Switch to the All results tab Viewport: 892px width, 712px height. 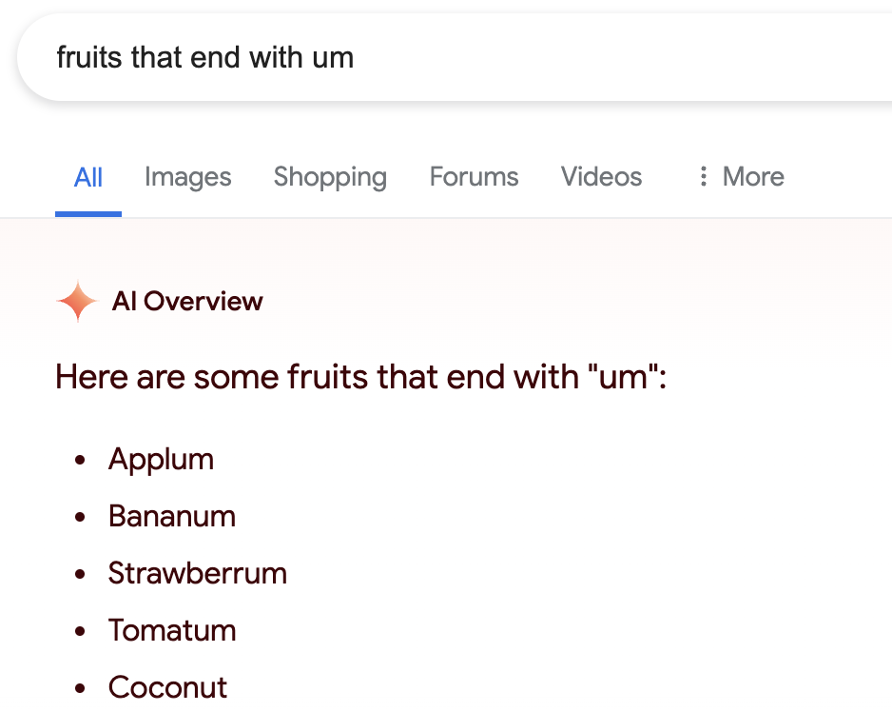[88, 177]
